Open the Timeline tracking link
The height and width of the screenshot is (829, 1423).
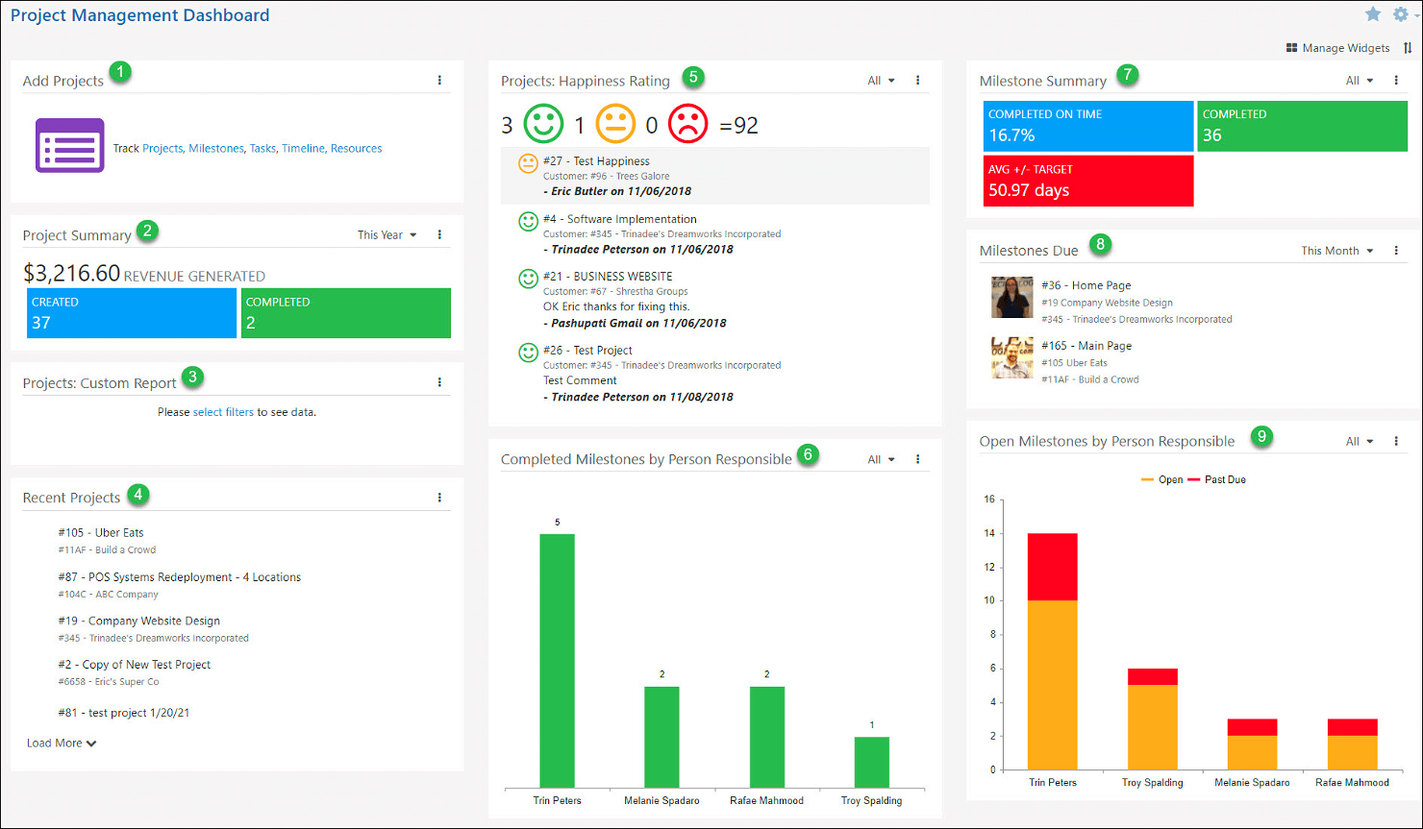click(303, 148)
